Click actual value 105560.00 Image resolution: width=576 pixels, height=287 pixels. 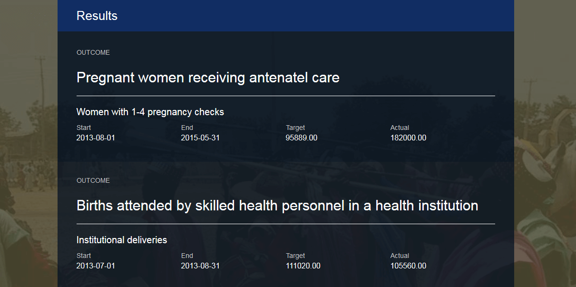[408, 266]
